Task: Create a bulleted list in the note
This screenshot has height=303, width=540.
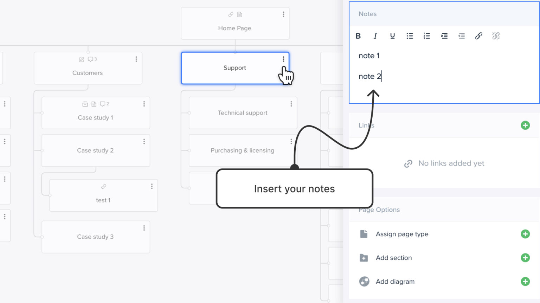Action: (x=410, y=36)
